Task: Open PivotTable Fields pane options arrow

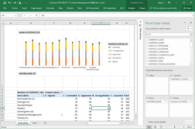Action: (184, 22)
